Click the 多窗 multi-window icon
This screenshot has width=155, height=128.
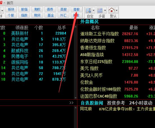click(100, 10)
